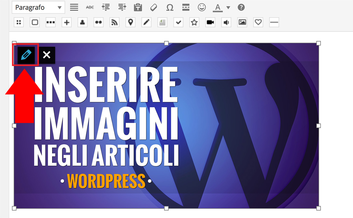Click the right-middle image resize handle
Viewport: 353px width, 218px height.
pyautogui.click(x=319, y=126)
